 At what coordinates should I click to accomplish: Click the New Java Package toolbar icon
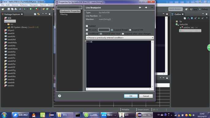coord(44,9)
